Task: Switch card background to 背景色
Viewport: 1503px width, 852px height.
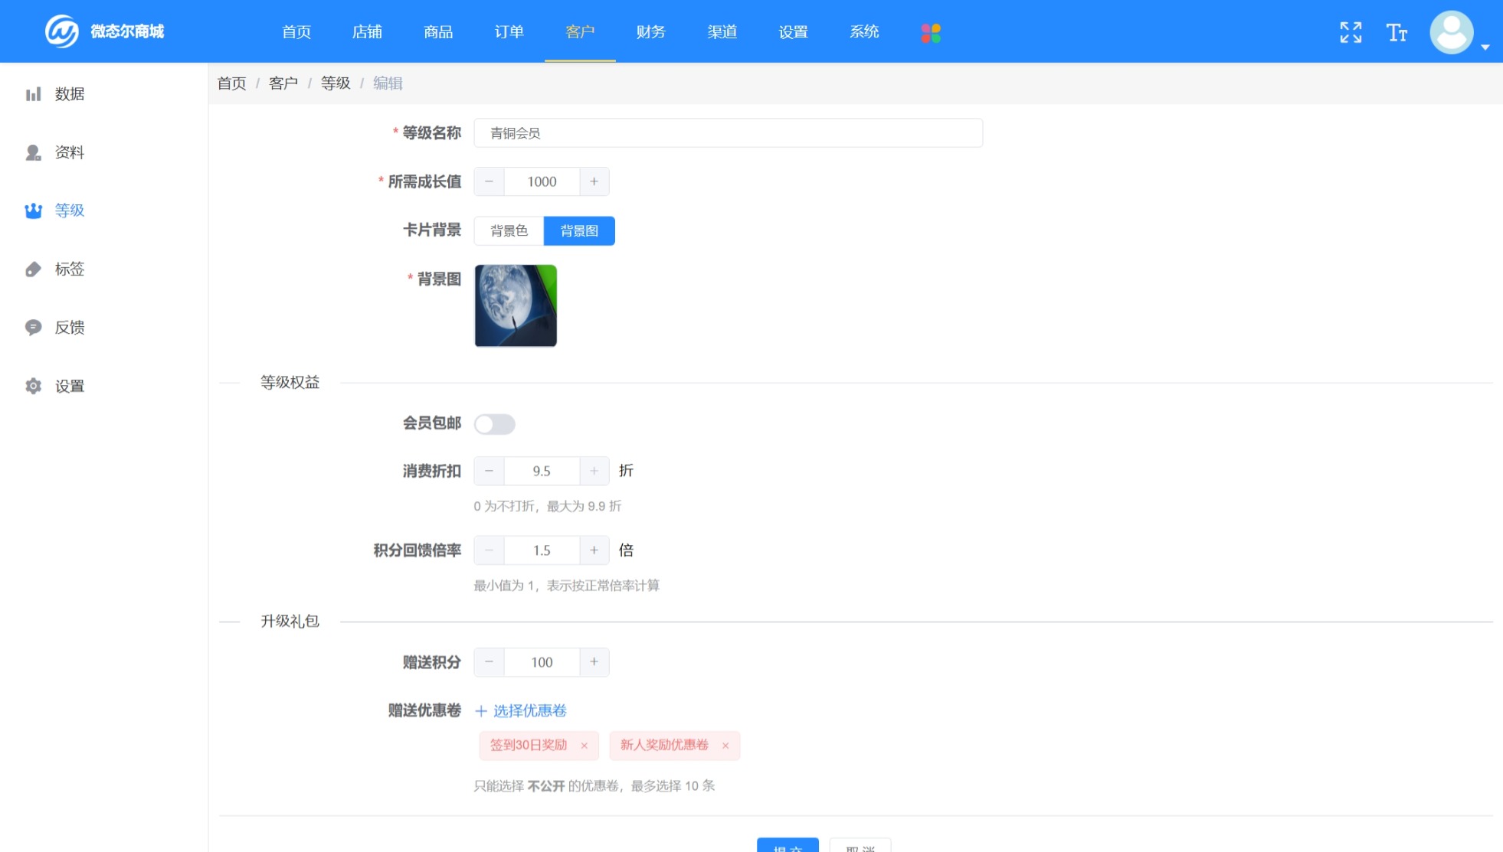Action: 508,230
